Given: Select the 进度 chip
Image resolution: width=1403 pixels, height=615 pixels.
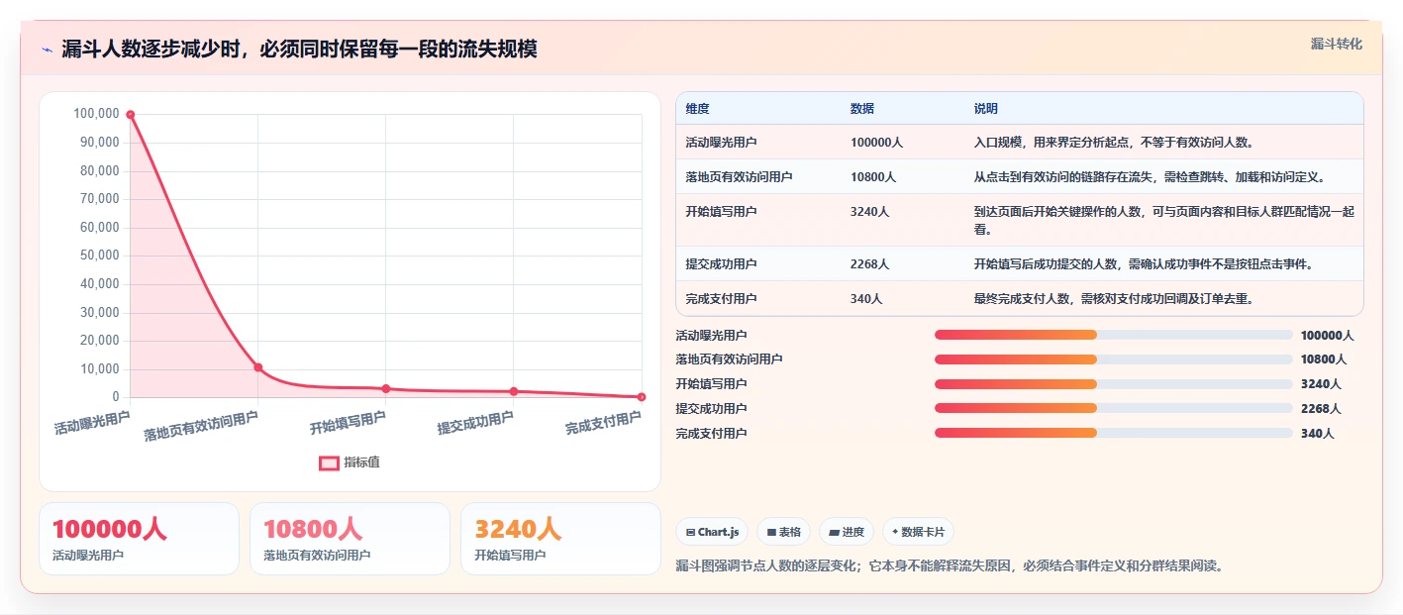Looking at the screenshot, I should 847,532.
